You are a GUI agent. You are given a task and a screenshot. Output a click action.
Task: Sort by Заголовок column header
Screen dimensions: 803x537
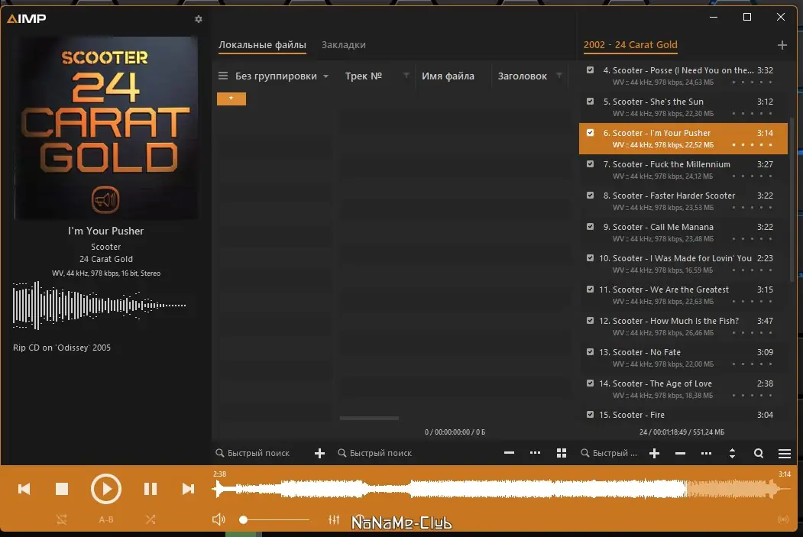[523, 76]
